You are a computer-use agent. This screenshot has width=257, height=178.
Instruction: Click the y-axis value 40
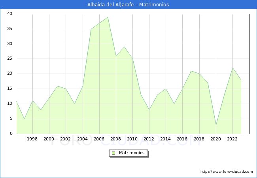coord(9,14)
